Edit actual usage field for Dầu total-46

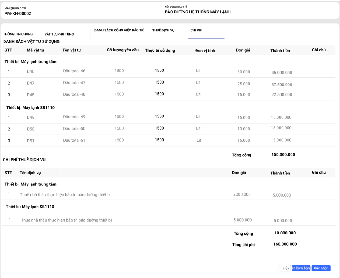[159, 71]
